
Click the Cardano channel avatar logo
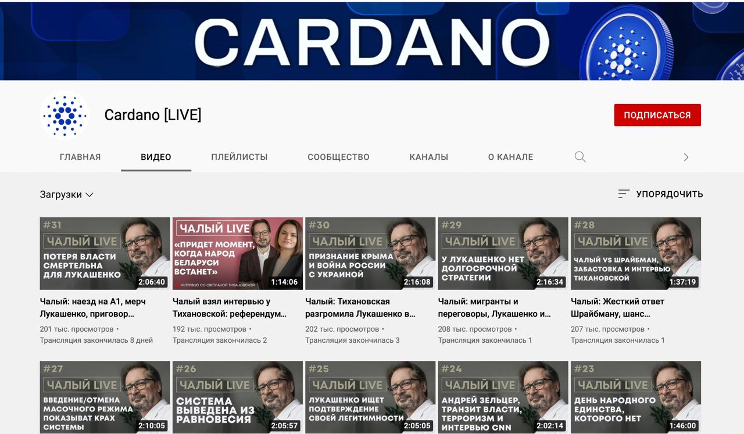point(65,115)
